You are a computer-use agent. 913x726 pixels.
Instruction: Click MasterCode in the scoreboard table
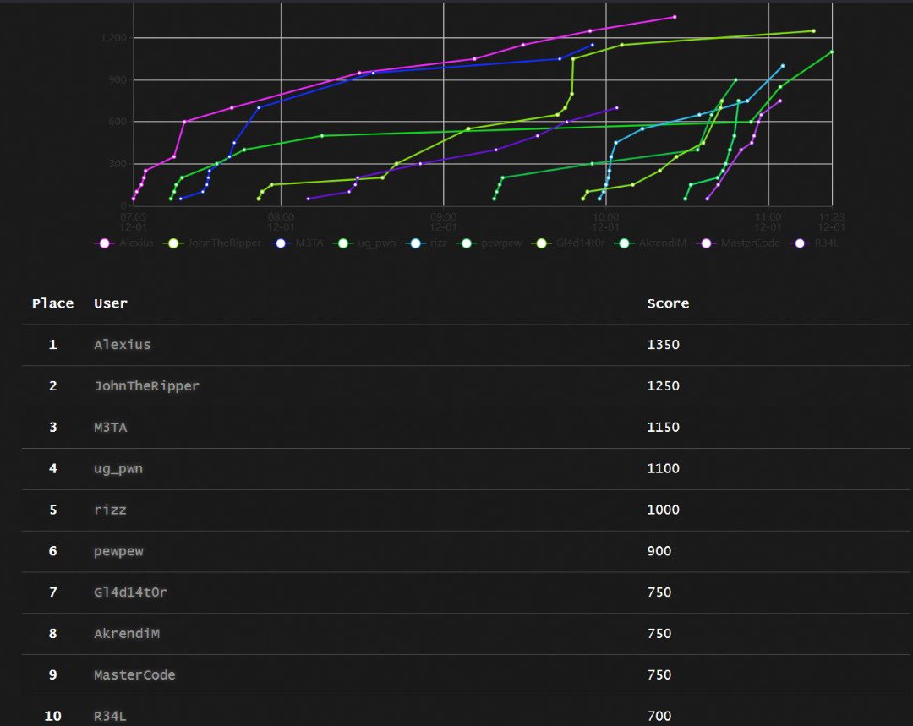tap(134, 675)
